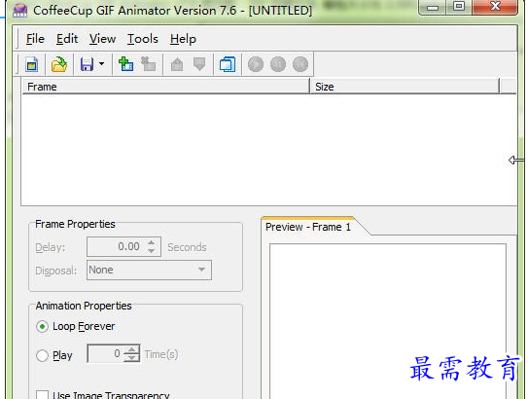Image resolution: width=528 pixels, height=399 pixels.
Task: Click the grayed Remove Frame icon
Action: [148, 63]
